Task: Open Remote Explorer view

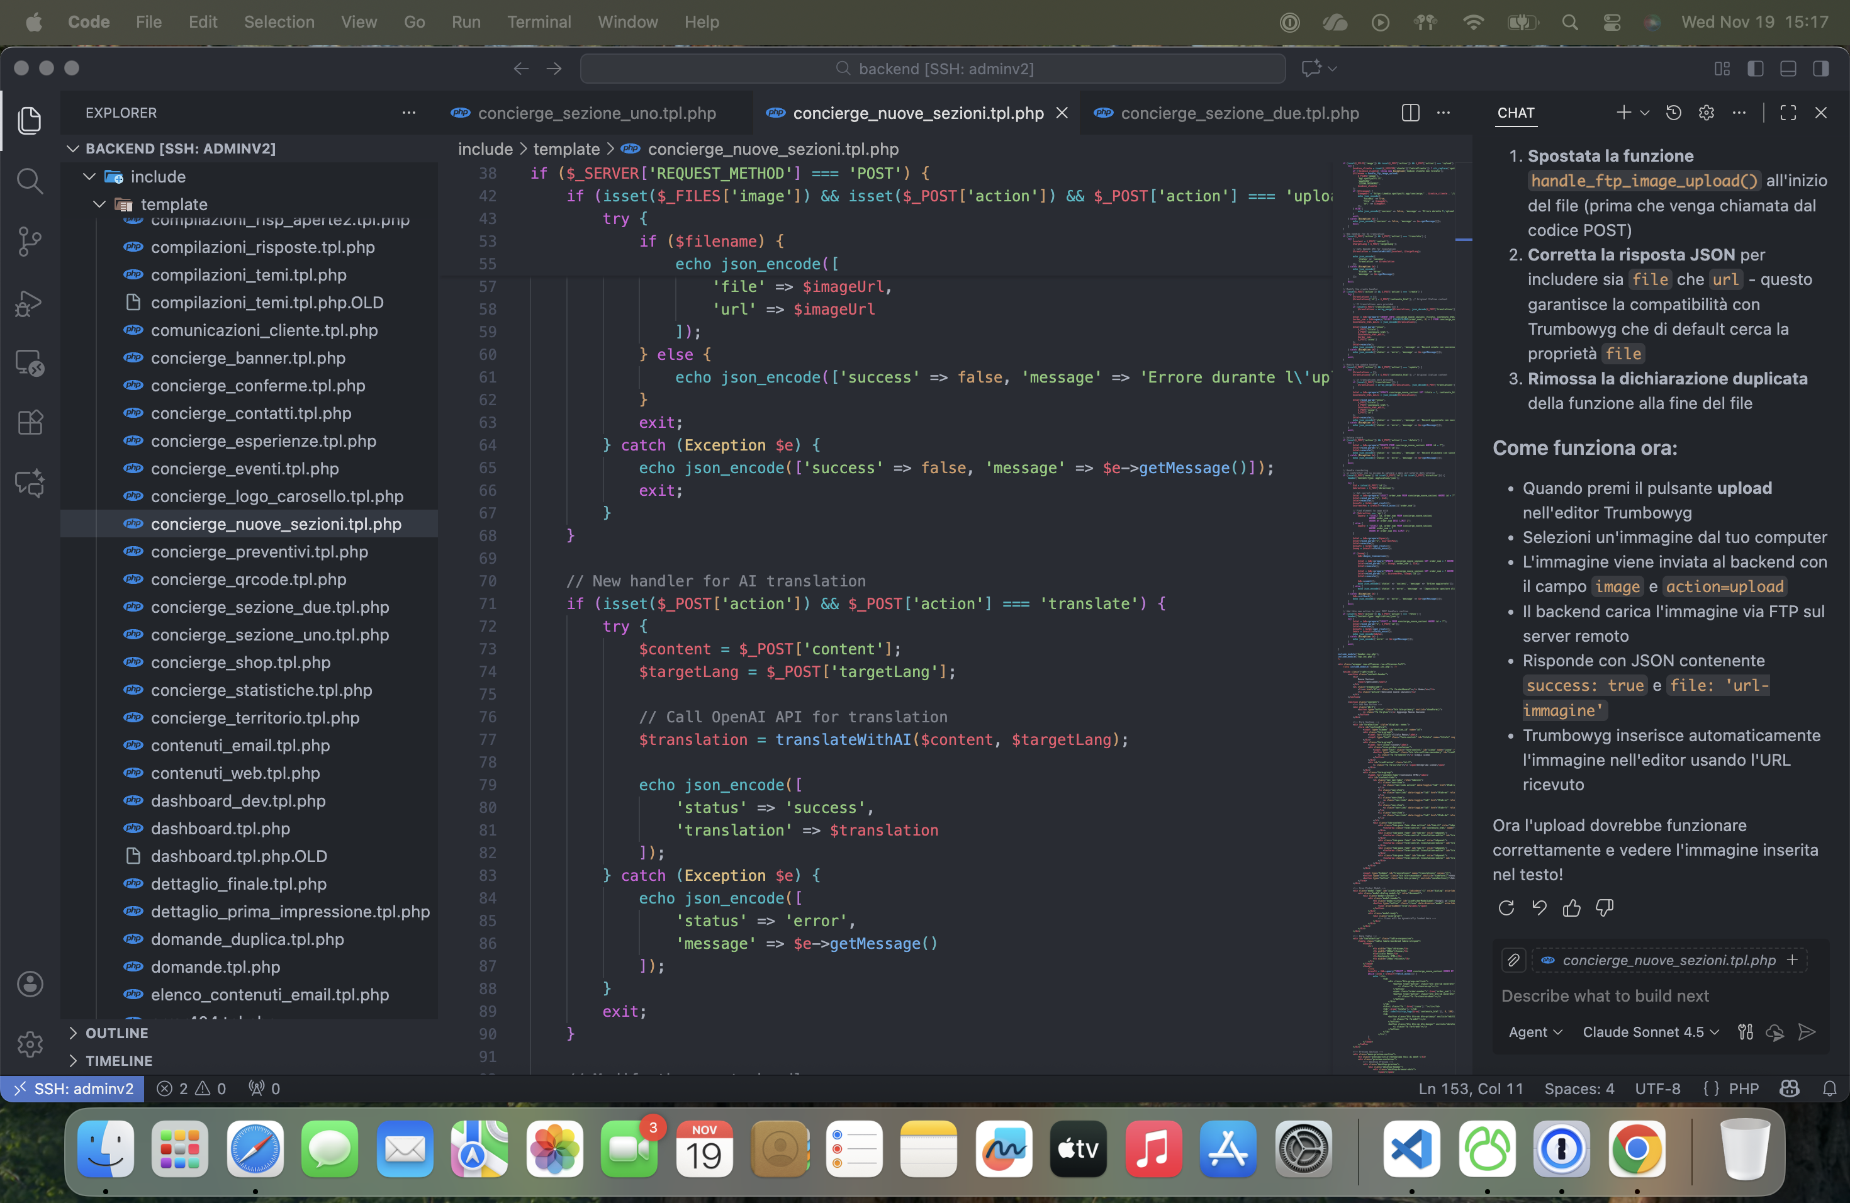Action: point(30,363)
